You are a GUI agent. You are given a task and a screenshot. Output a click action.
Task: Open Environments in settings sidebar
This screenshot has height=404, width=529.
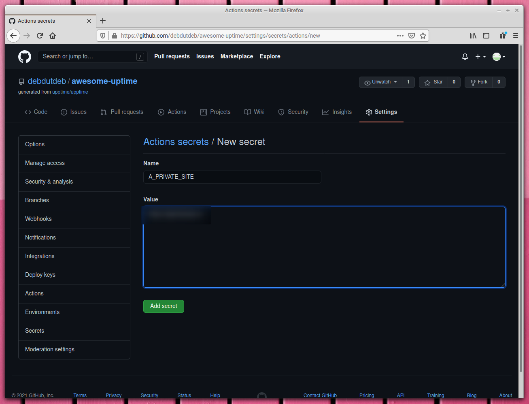tap(74, 312)
